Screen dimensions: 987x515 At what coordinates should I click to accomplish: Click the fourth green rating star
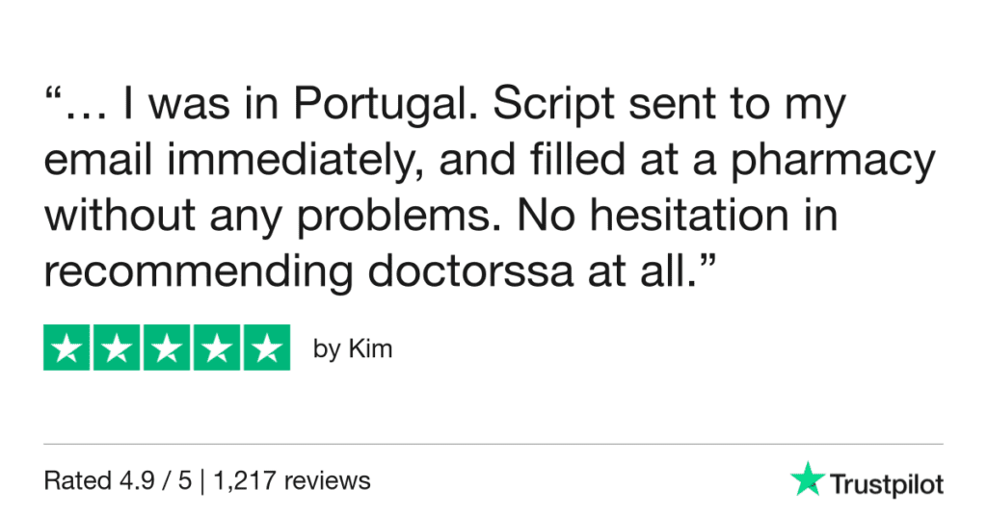pyautogui.click(x=216, y=348)
